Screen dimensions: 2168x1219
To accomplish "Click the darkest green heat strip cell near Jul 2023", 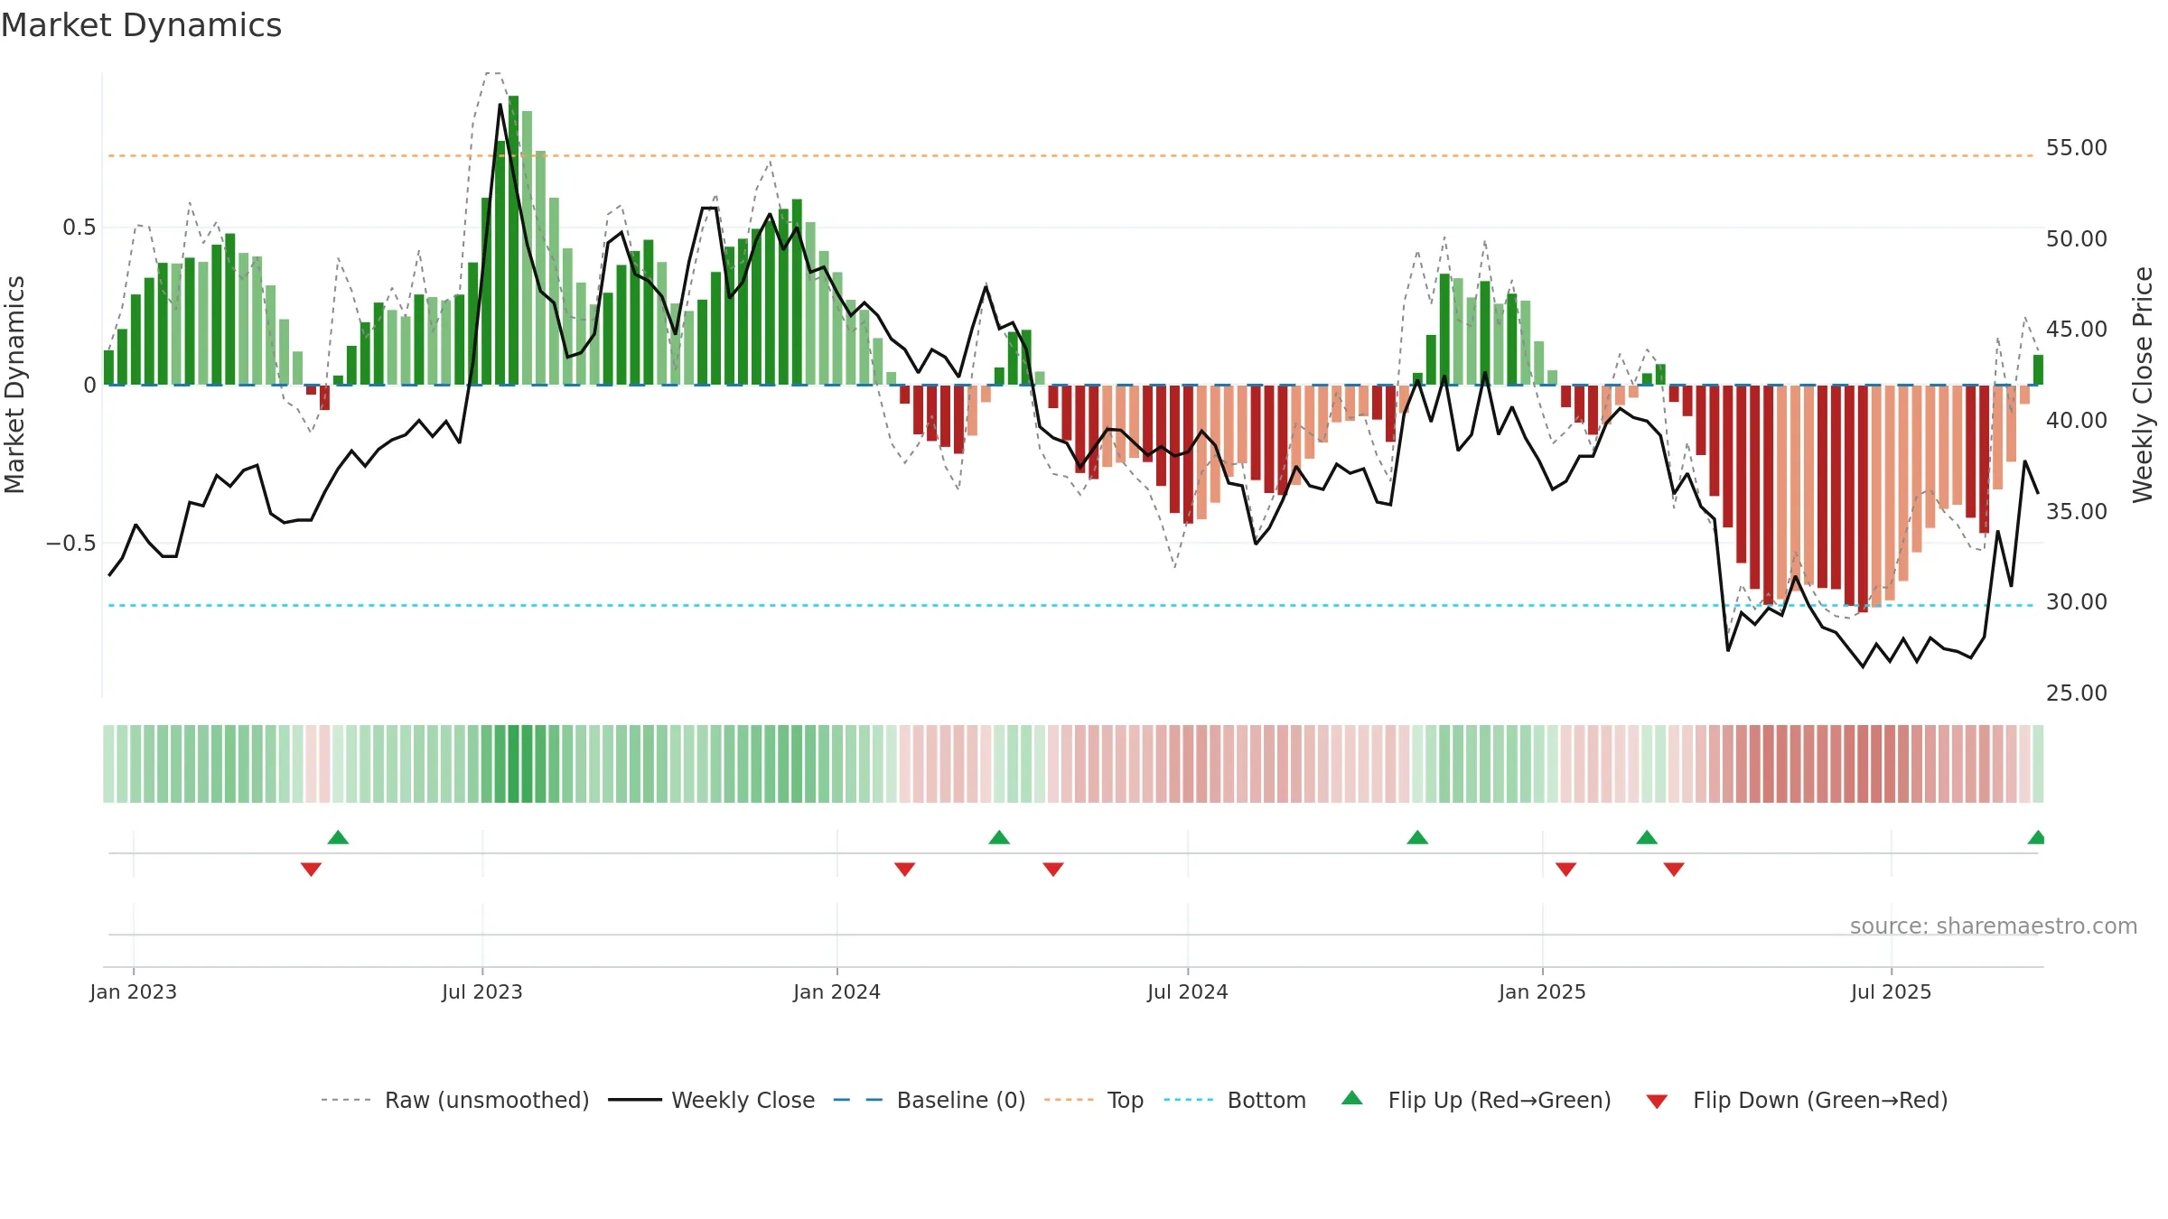I will pos(514,764).
